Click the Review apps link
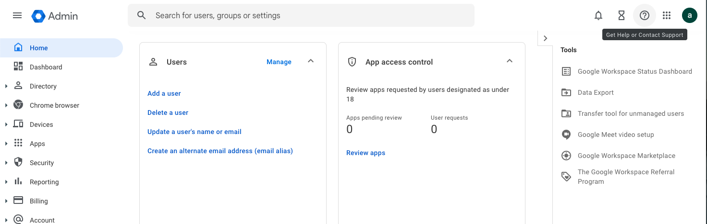 coord(366,153)
